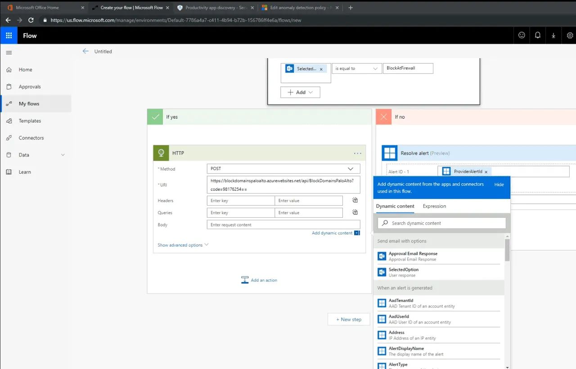This screenshot has width=576, height=369.
Task: Click the + New step button
Action: (349, 319)
